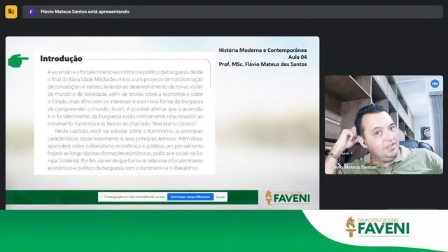This screenshot has width=448, height=252.
Task: Click "Prof. MSc. Flávio Mateus dos Santos" text
Action: (x=262, y=64)
